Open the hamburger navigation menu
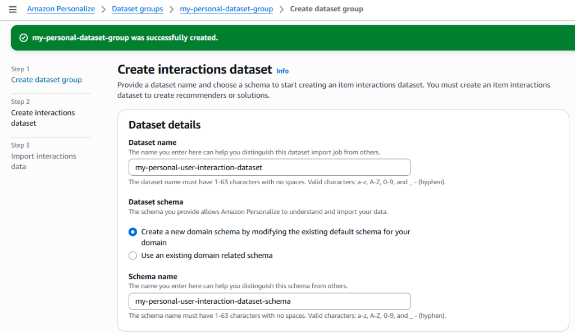Image resolution: width=575 pixels, height=333 pixels. [12, 9]
